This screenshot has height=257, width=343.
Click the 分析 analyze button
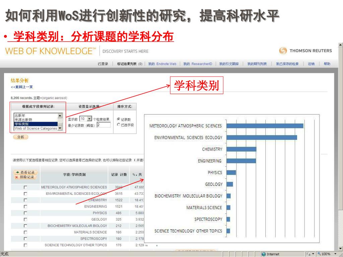(x=21, y=137)
